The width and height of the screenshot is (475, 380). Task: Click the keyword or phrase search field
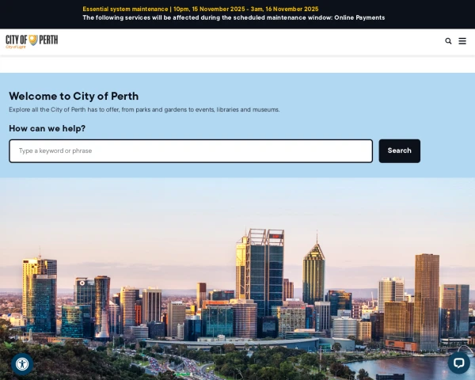pos(191,151)
